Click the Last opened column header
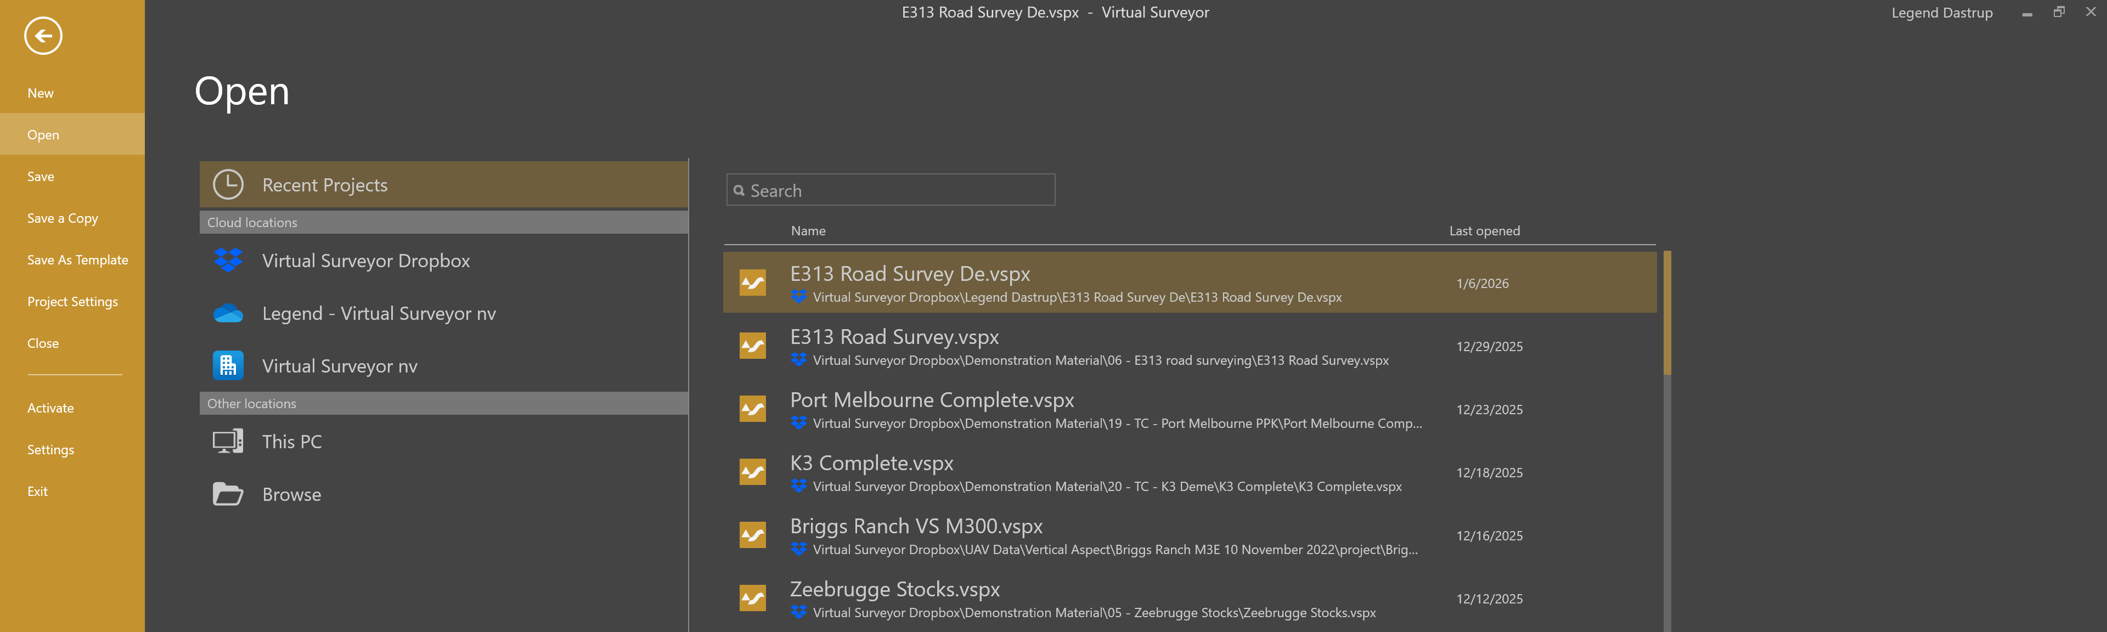2107x632 pixels. pos(1484,232)
